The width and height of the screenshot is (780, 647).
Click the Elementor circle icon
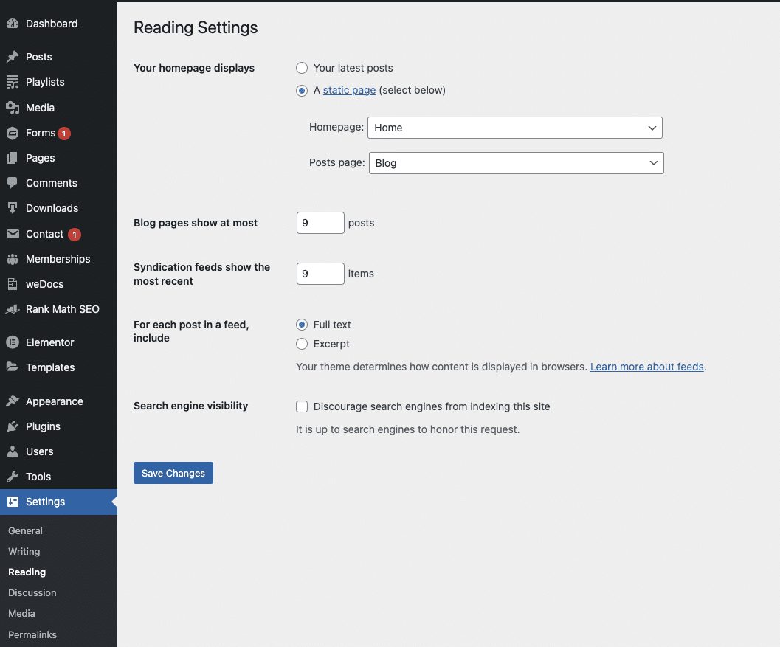(13, 342)
